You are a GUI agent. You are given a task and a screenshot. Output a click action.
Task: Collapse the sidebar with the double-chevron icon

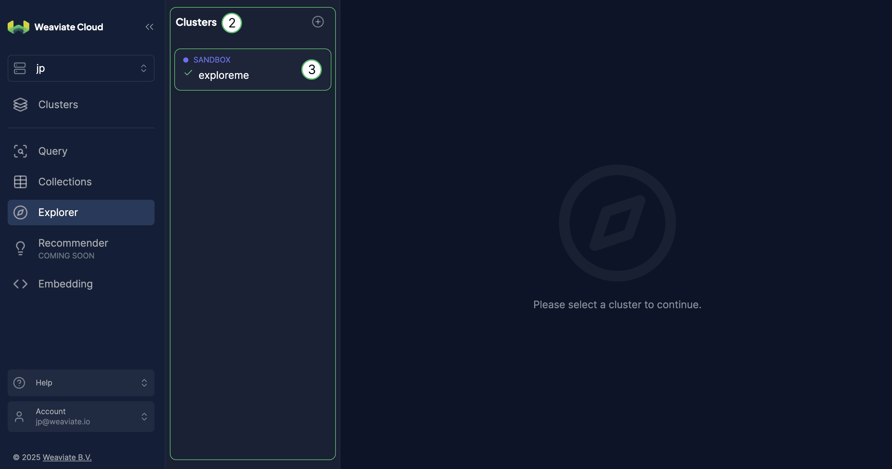pyautogui.click(x=149, y=27)
